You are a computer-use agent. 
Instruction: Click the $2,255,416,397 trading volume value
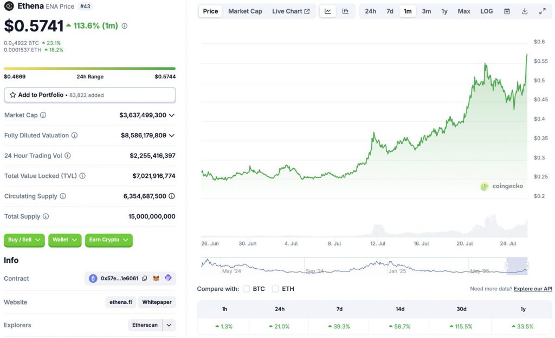point(152,156)
